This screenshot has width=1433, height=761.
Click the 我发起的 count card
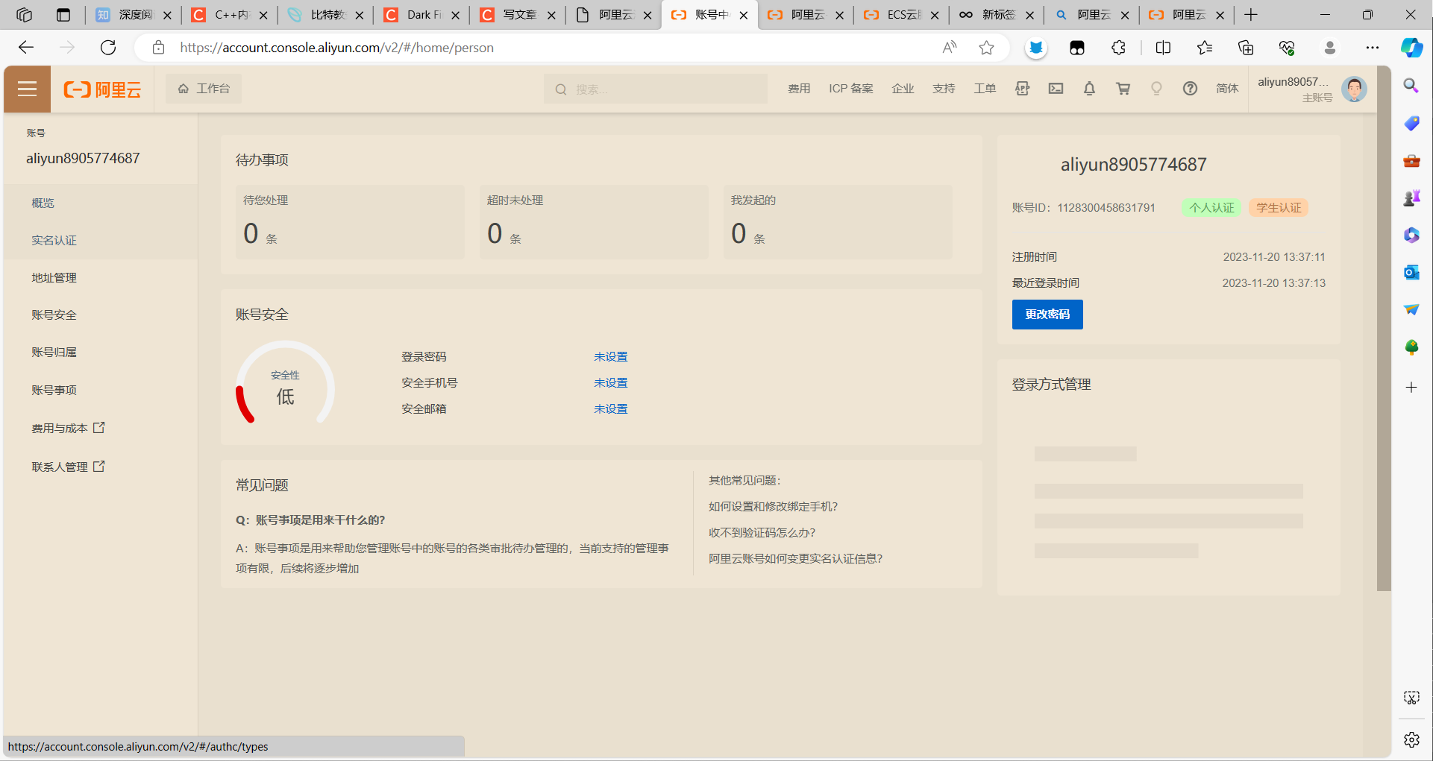838,222
